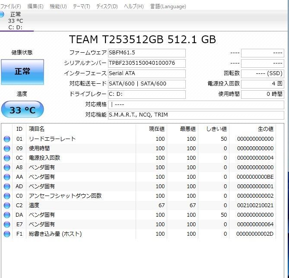Select the 温度 row in SMART table

point(138,205)
